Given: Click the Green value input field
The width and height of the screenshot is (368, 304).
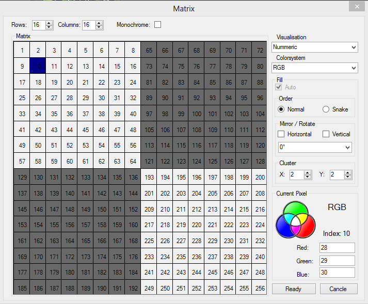Looking at the screenshot, I should click(x=337, y=261).
